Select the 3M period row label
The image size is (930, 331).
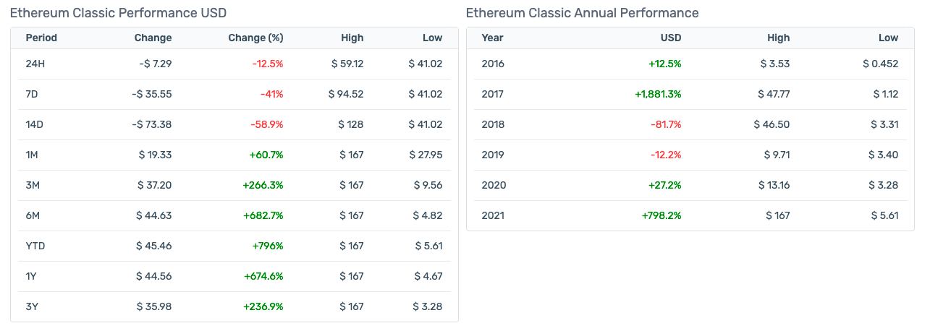pyautogui.click(x=33, y=185)
